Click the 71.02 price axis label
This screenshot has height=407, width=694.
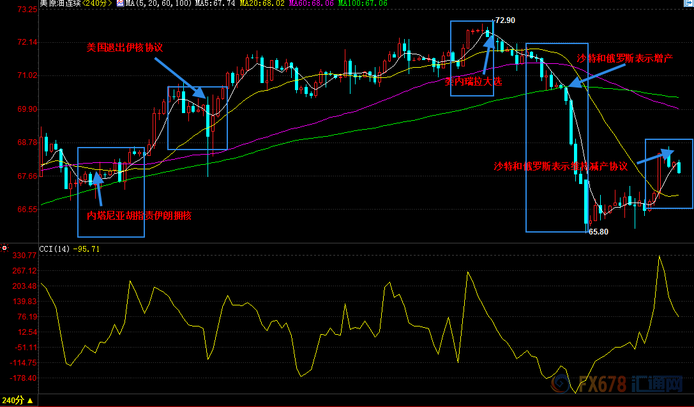click(x=27, y=76)
